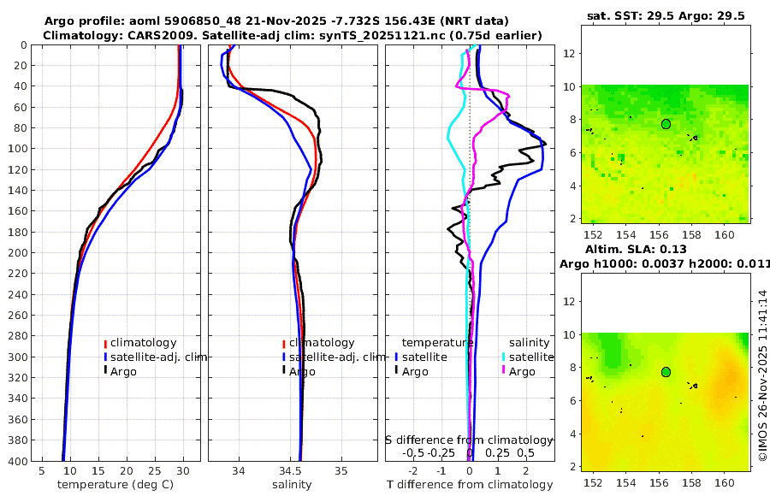Image resolution: width=770 pixels, height=496 pixels.
Task: Click red climatology swatch in salinity legend
Action: coord(284,344)
